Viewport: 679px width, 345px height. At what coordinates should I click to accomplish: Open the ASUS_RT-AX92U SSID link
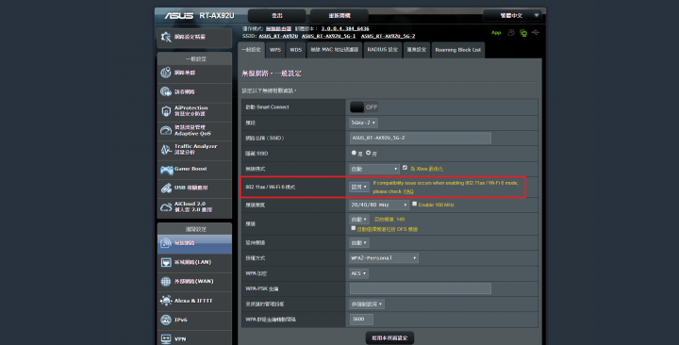tap(278, 36)
